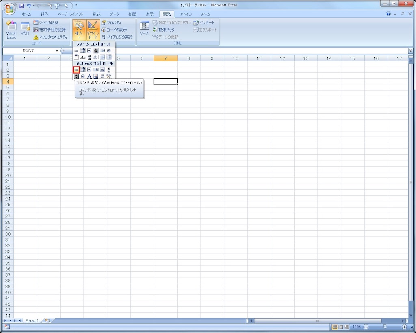The width and height of the screenshot is (416, 333).
Task: Click コードの表示 to view code
Action: (x=114, y=30)
